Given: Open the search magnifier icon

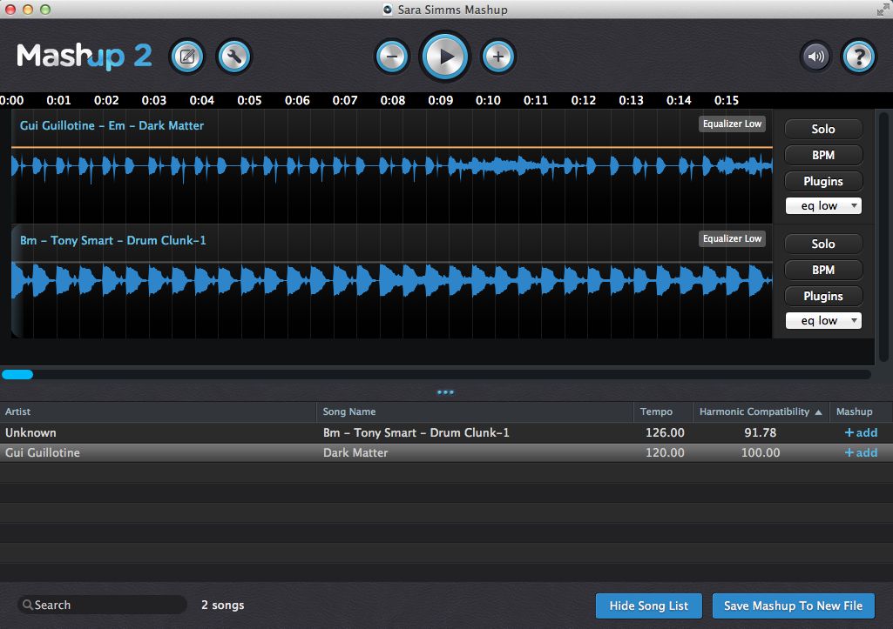Looking at the screenshot, I should click(x=28, y=604).
